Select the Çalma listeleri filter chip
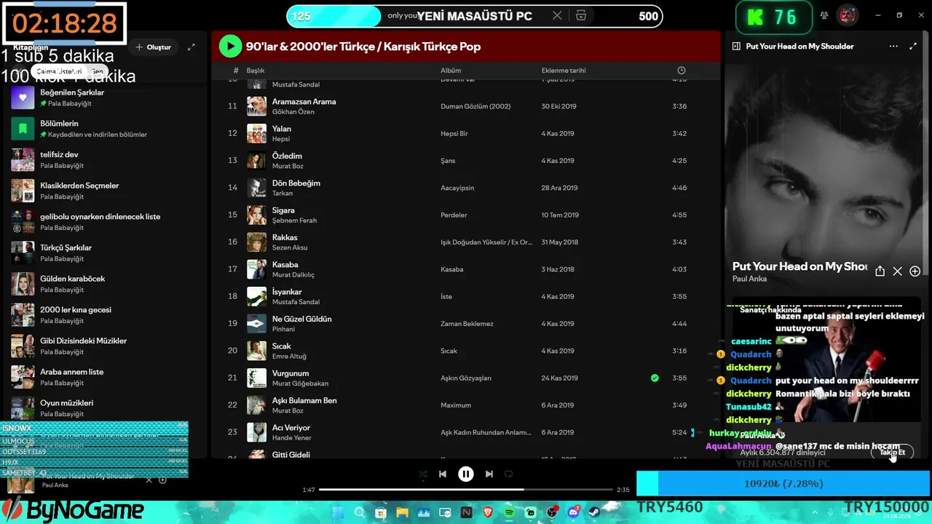 point(60,71)
